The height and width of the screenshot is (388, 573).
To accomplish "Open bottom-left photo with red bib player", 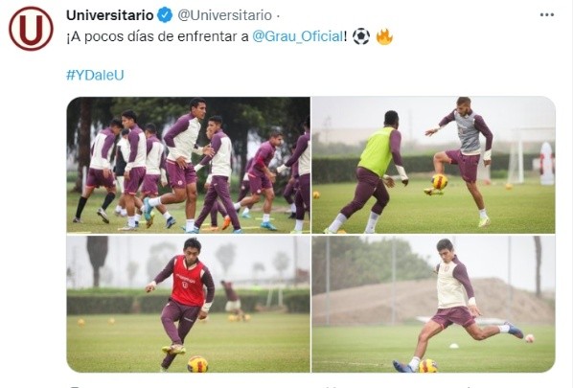I will coord(188,304).
